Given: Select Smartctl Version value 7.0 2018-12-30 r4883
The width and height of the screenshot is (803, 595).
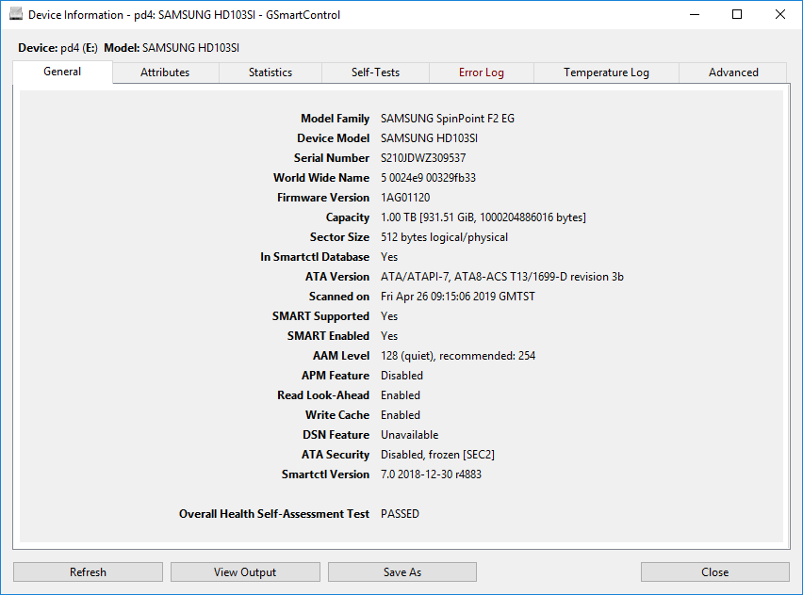Looking at the screenshot, I should pyautogui.click(x=431, y=474).
